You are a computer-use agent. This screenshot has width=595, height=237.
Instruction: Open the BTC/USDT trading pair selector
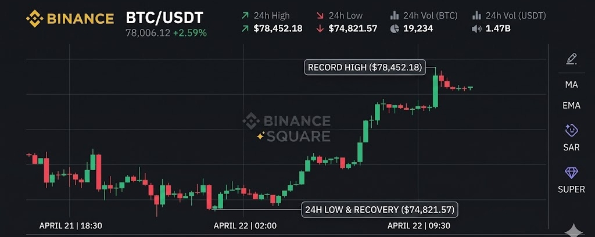point(164,17)
